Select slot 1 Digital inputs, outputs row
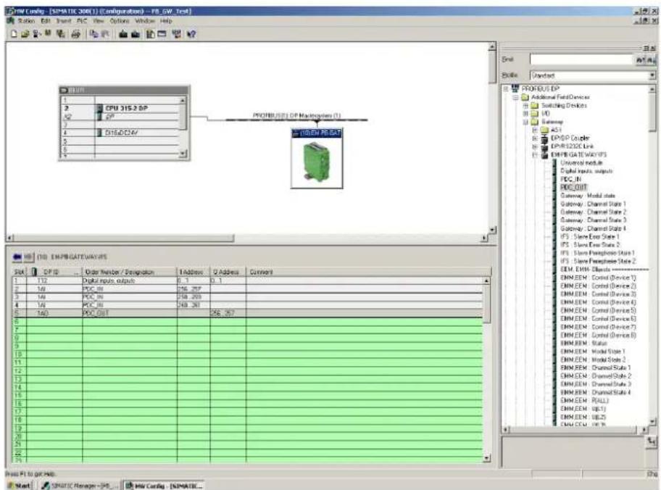 (x=248, y=281)
